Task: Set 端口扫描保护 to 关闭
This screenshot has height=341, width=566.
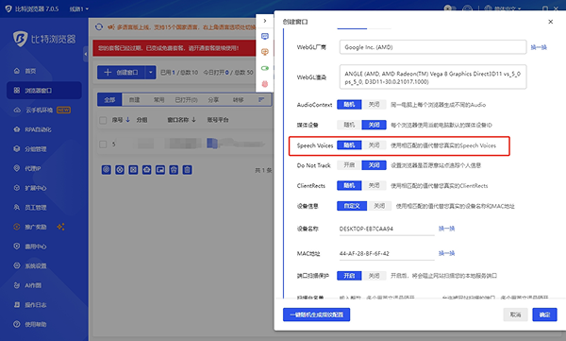Action: pyautogui.click(x=374, y=276)
